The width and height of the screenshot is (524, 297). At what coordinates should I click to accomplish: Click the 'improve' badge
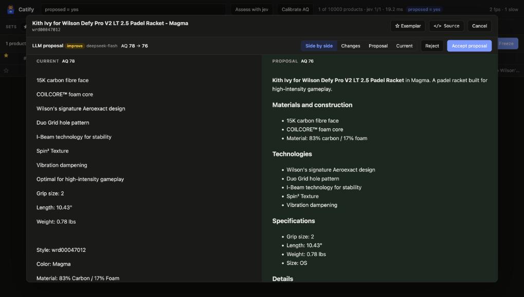(x=75, y=46)
